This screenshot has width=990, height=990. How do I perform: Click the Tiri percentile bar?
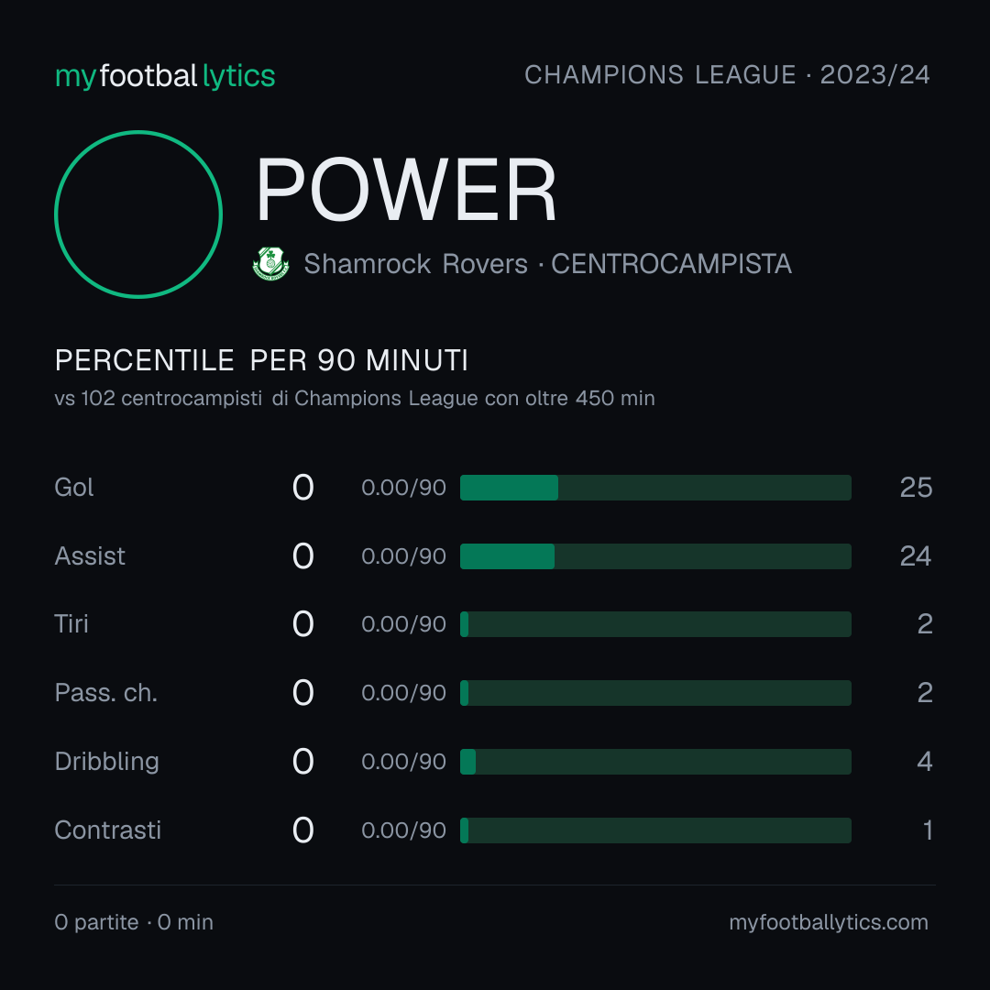(655, 624)
